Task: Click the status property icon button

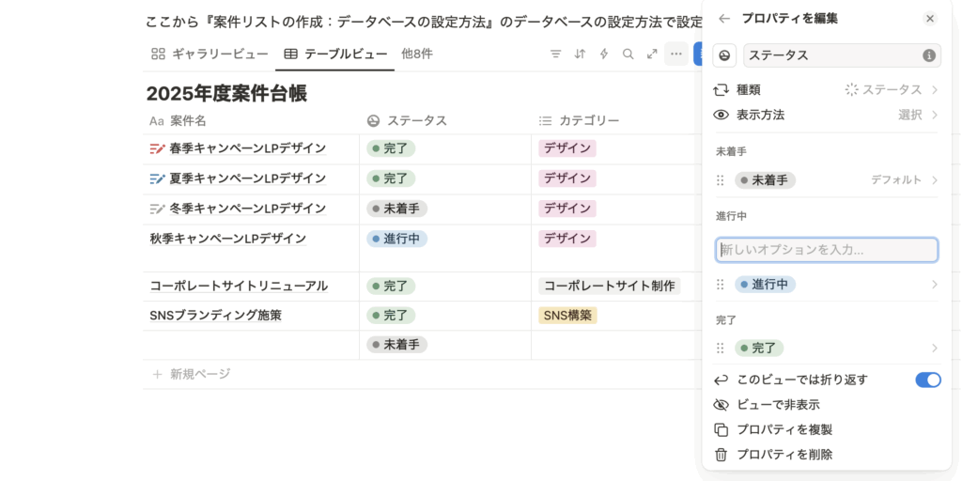Action: tap(724, 55)
